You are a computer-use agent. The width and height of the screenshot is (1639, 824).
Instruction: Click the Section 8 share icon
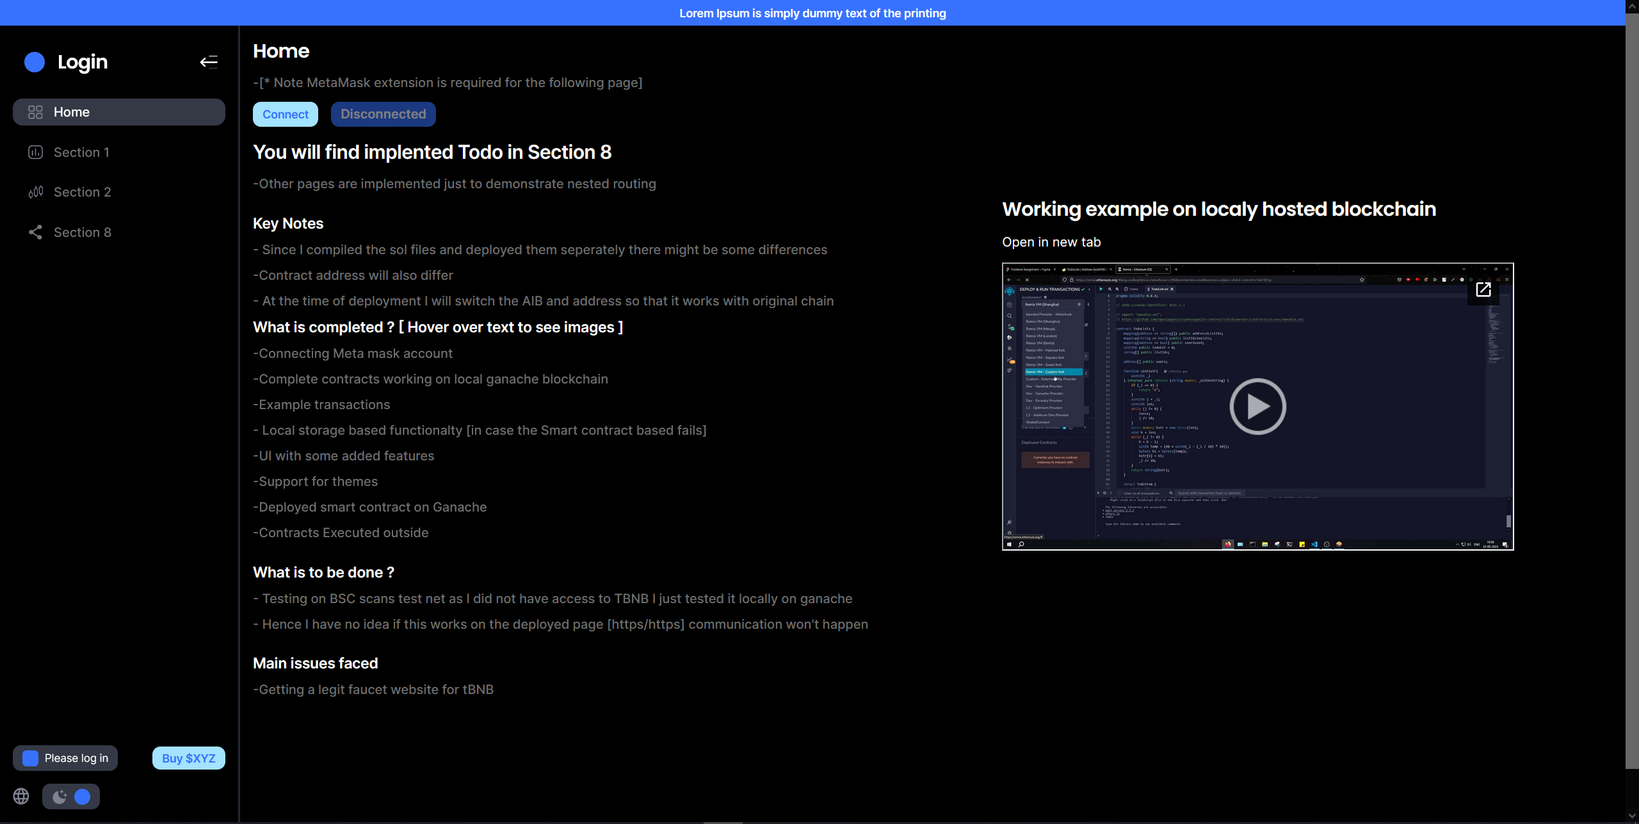click(x=35, y=232)
